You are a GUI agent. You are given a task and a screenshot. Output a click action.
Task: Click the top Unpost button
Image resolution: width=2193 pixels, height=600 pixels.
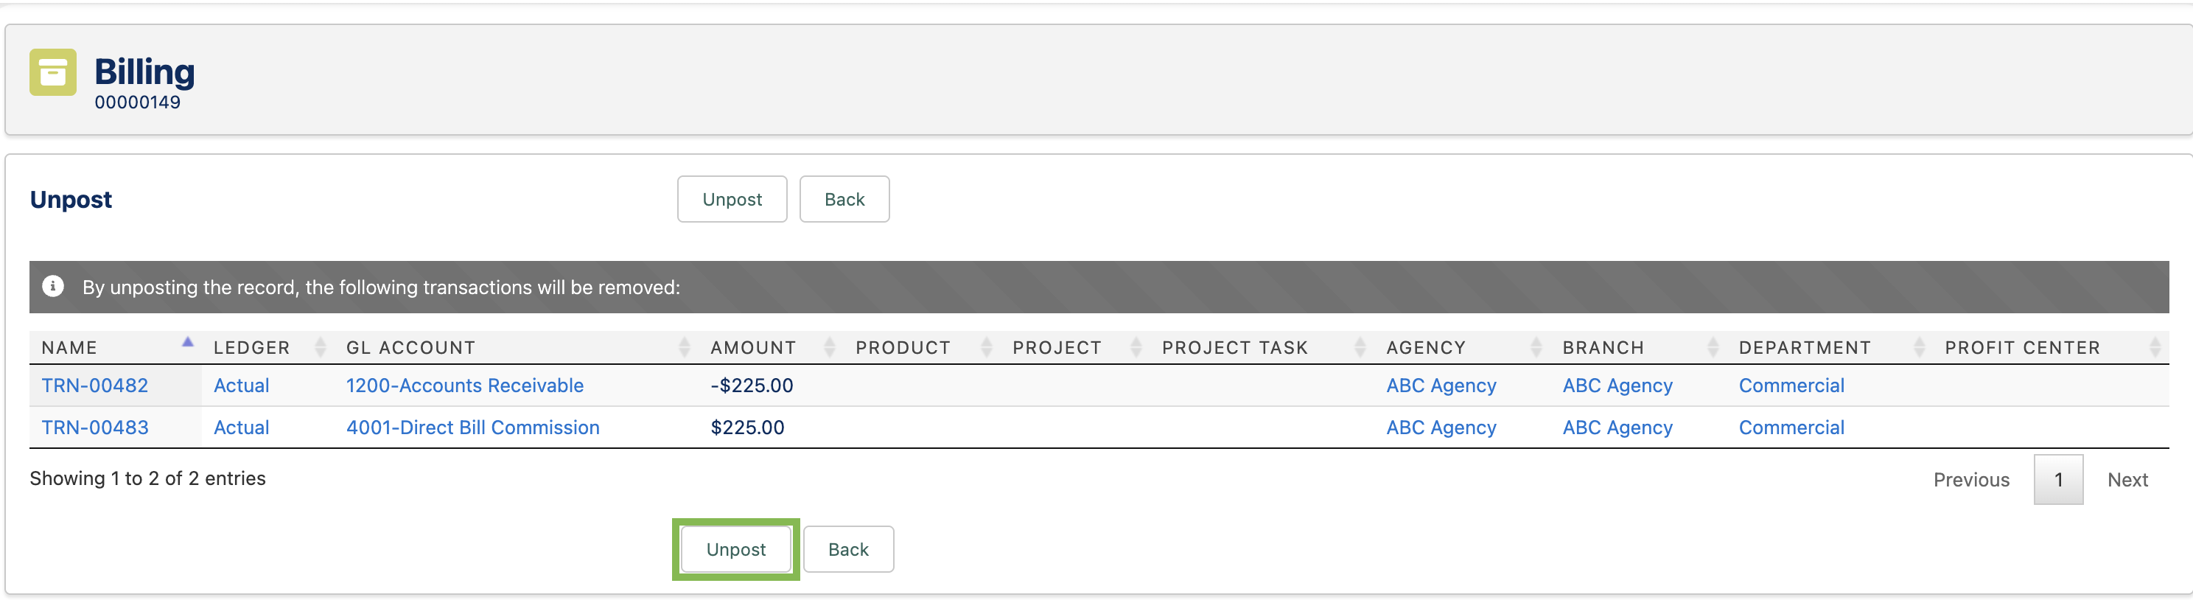(x=732, y=199)
